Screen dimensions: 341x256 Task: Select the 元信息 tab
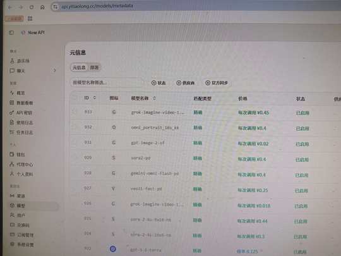79,68
